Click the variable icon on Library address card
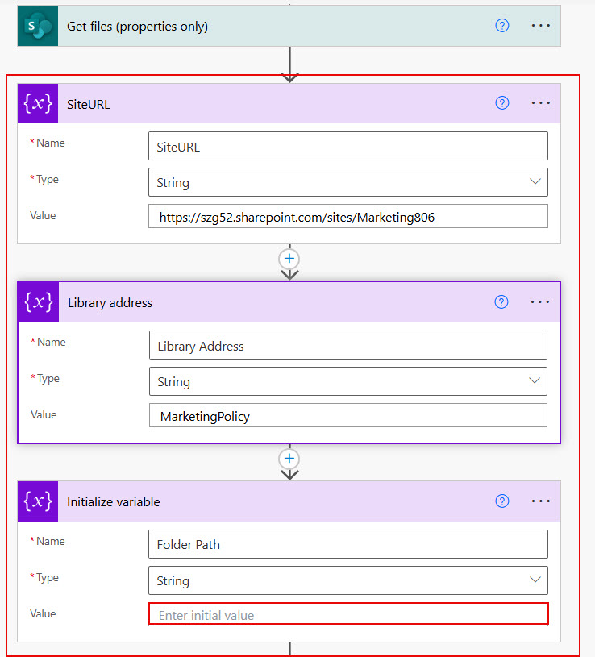The height and width of the screenshot is (657, 595). (x=39, y=302)
